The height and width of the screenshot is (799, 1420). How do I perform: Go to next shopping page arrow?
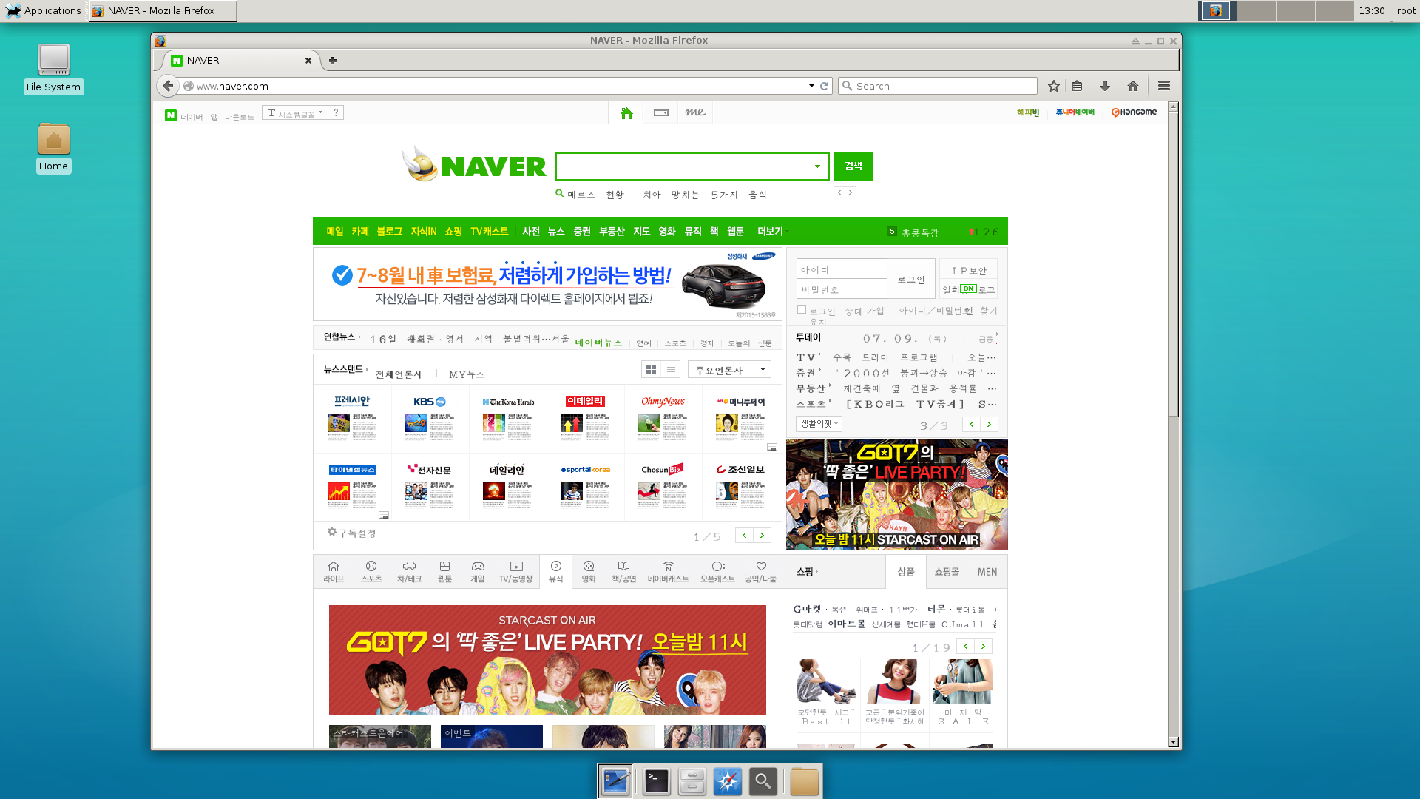pyautogui.click(x=984, y=647)
